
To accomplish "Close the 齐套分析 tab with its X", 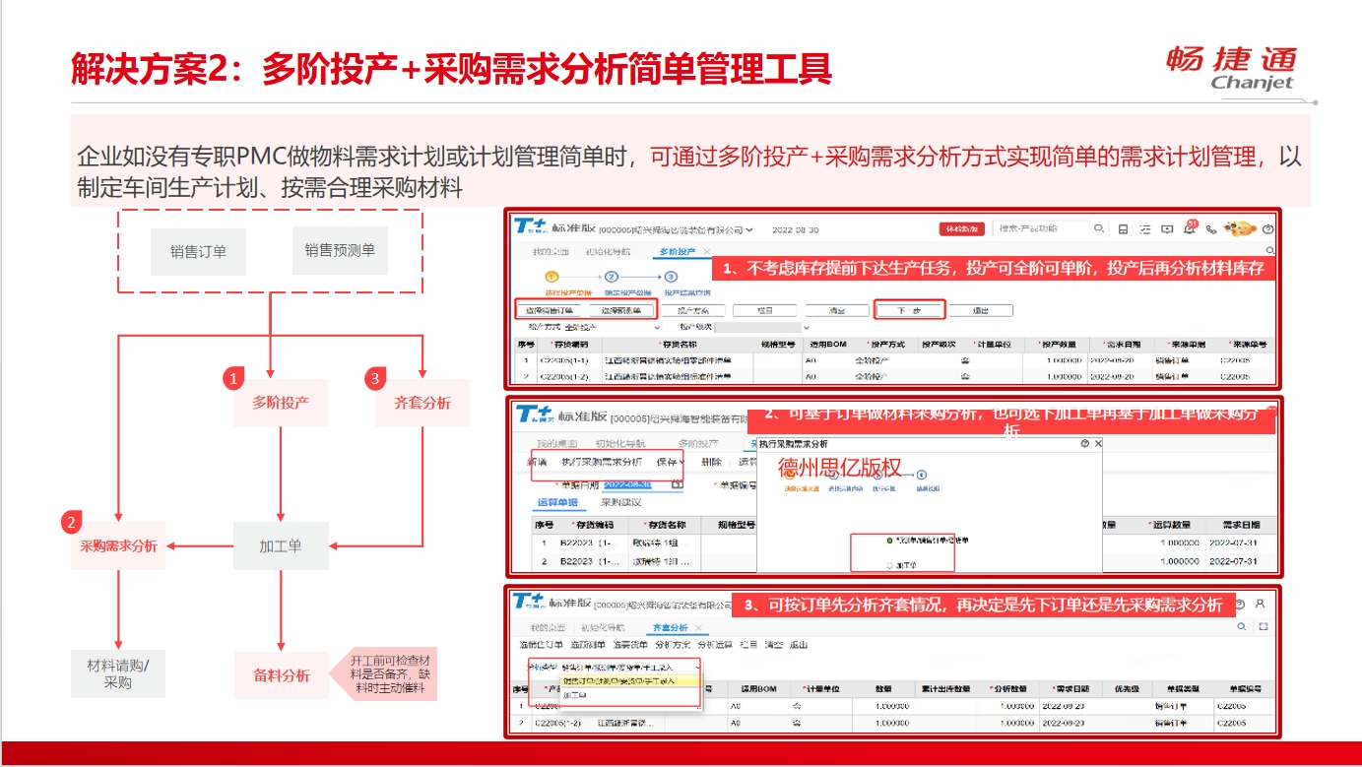I will [x=698, y=627].
